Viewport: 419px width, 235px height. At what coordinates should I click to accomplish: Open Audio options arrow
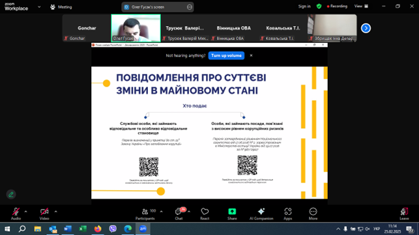point(25,212)
